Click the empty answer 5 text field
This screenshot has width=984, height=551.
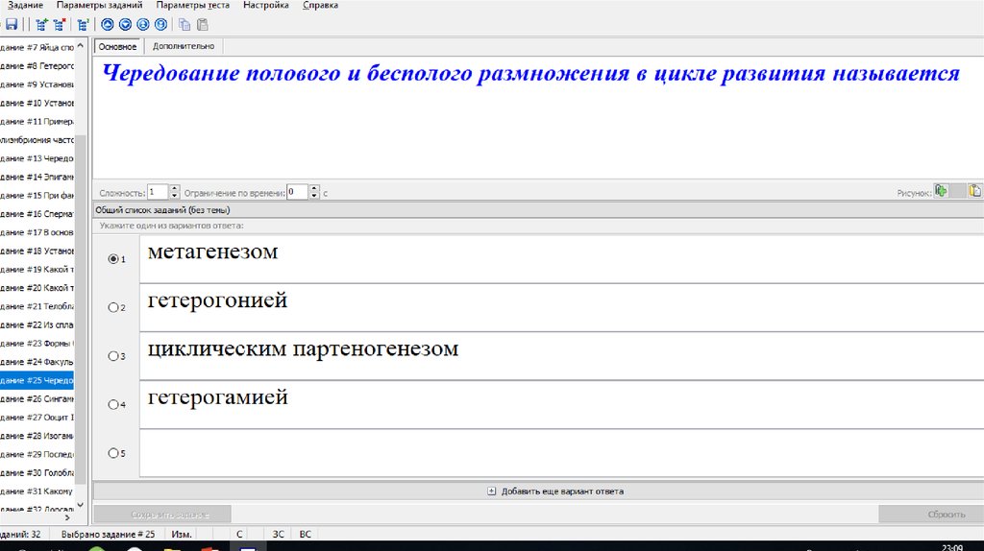tap(557, 452)
